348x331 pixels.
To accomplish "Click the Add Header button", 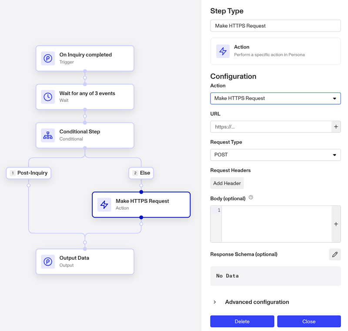I will [x=227, y=183].
